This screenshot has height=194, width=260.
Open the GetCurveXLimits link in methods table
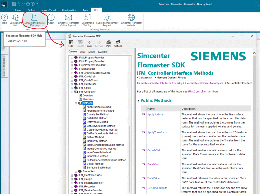click(x=157, y=188)
